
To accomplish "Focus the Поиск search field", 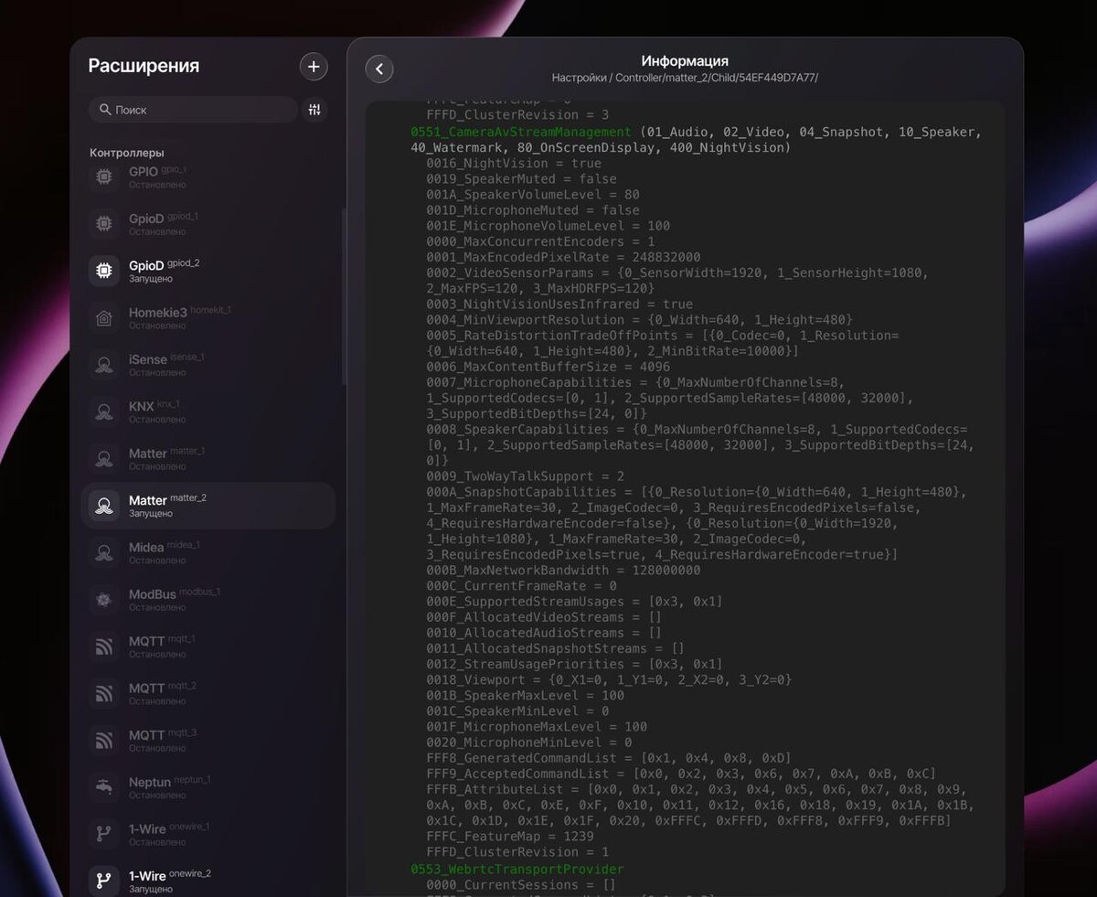I will pyautogui.click(x=193, y=110).
